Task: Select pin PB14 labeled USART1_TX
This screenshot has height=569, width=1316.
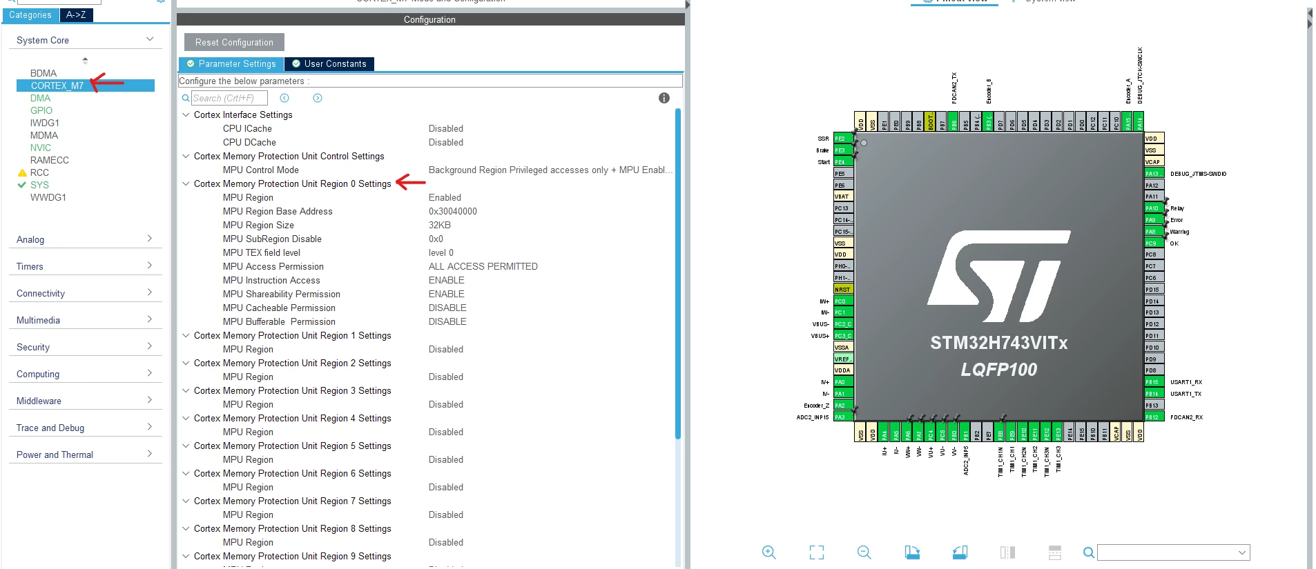Action: click(x=1154, y=394)
